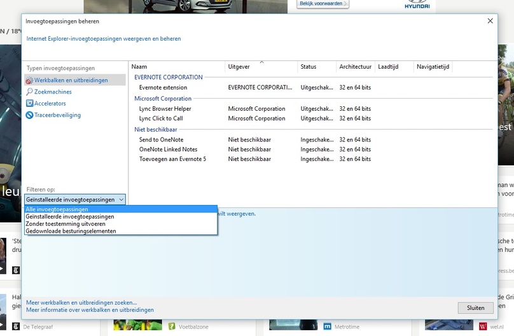Open Meer werkbalken en uitbreidingen zoeken link
The height and width of the screenshot is (336, 514).
[x=81, y=302]
